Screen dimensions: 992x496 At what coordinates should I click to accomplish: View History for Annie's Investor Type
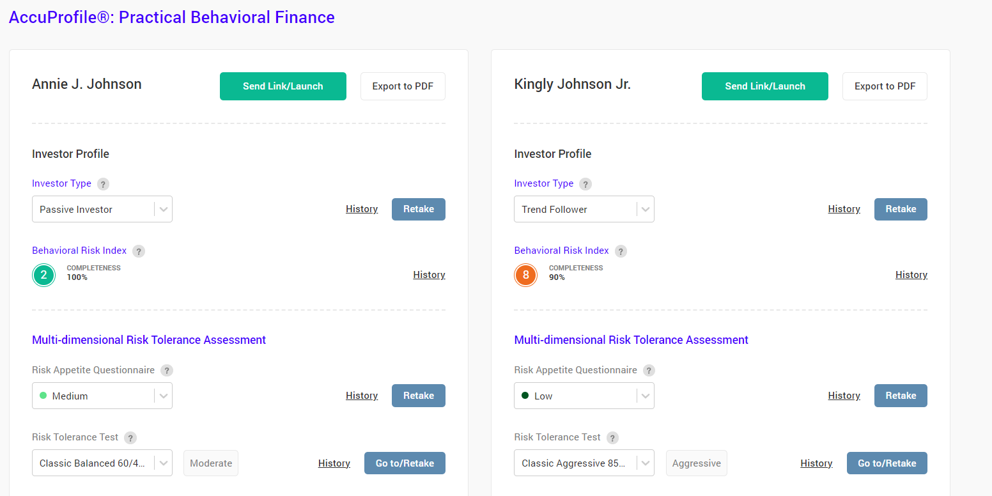click(362, 209)
